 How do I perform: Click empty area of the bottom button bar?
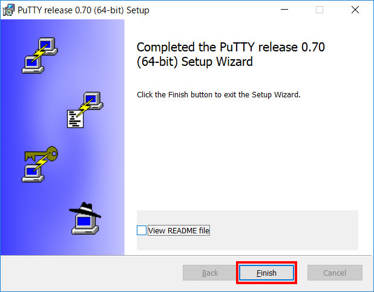click(x=91, y=273)
